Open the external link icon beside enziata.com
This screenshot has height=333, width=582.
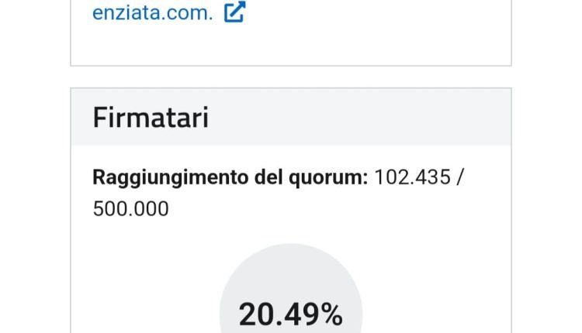point(234,12)
